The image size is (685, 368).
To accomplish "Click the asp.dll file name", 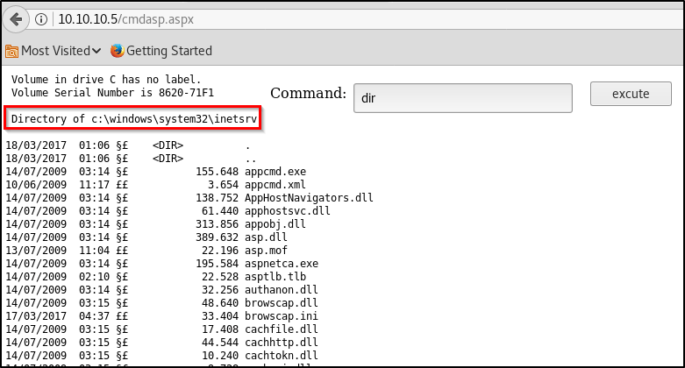I will [x=266, y=237].
